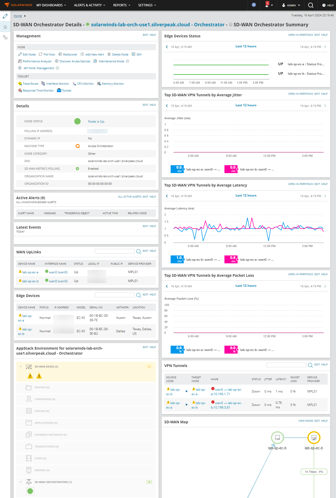The width and height of the screenshot is (336, 498).
Task: Click the WAN UpLinks search magnifier
Action: tap(139, 251)
